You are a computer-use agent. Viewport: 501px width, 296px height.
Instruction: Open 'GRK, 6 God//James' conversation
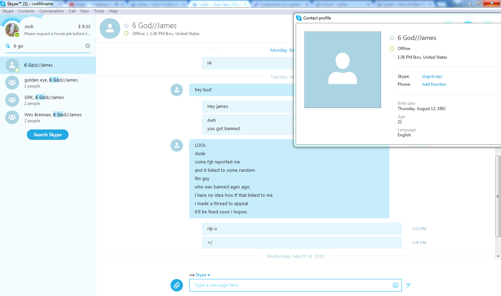pyautogui.click(x=48, y=100)
